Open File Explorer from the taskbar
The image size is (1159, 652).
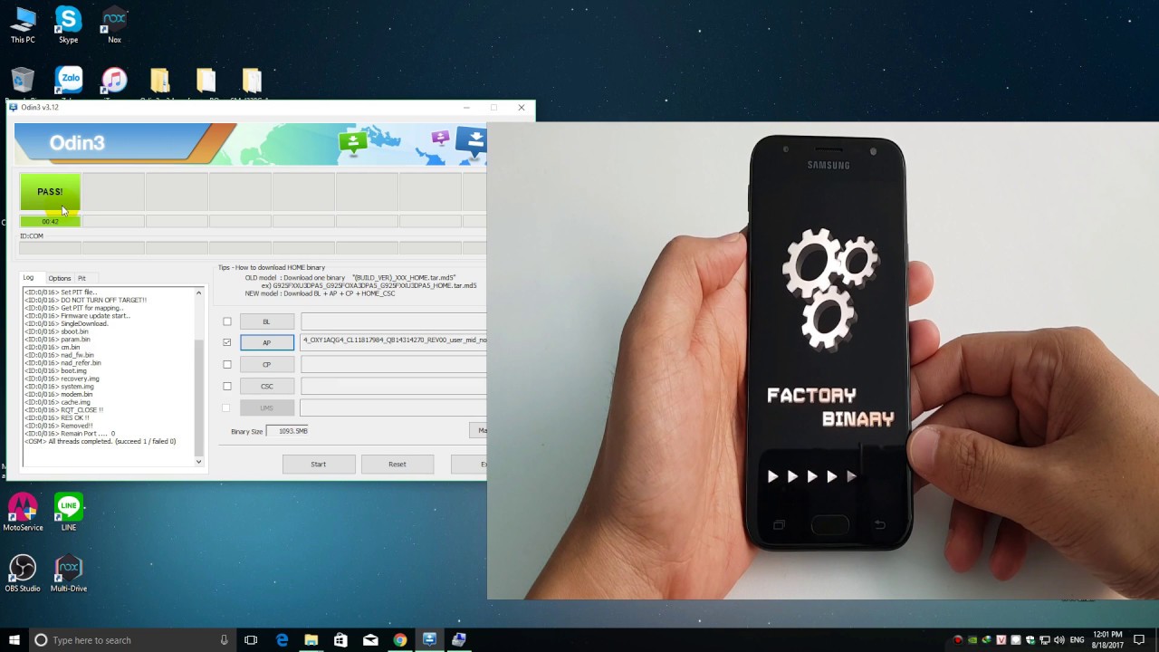click(311, 640)
